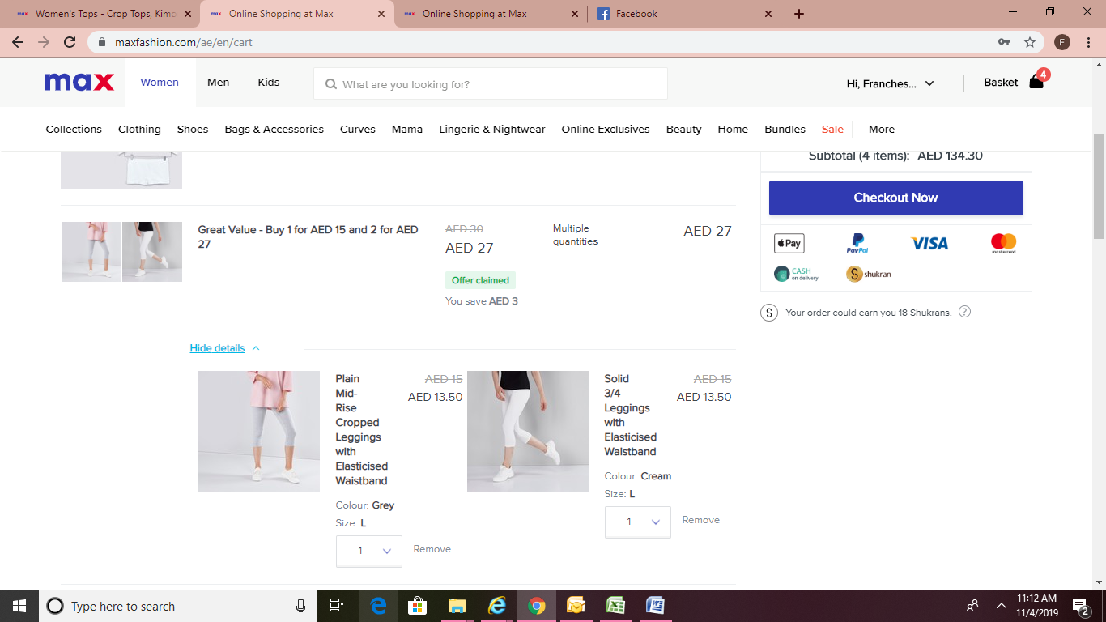Image resolution: width=1106 pixels, height=622 pixels.
Task: Click the search box field
Action: click(491, 84)
